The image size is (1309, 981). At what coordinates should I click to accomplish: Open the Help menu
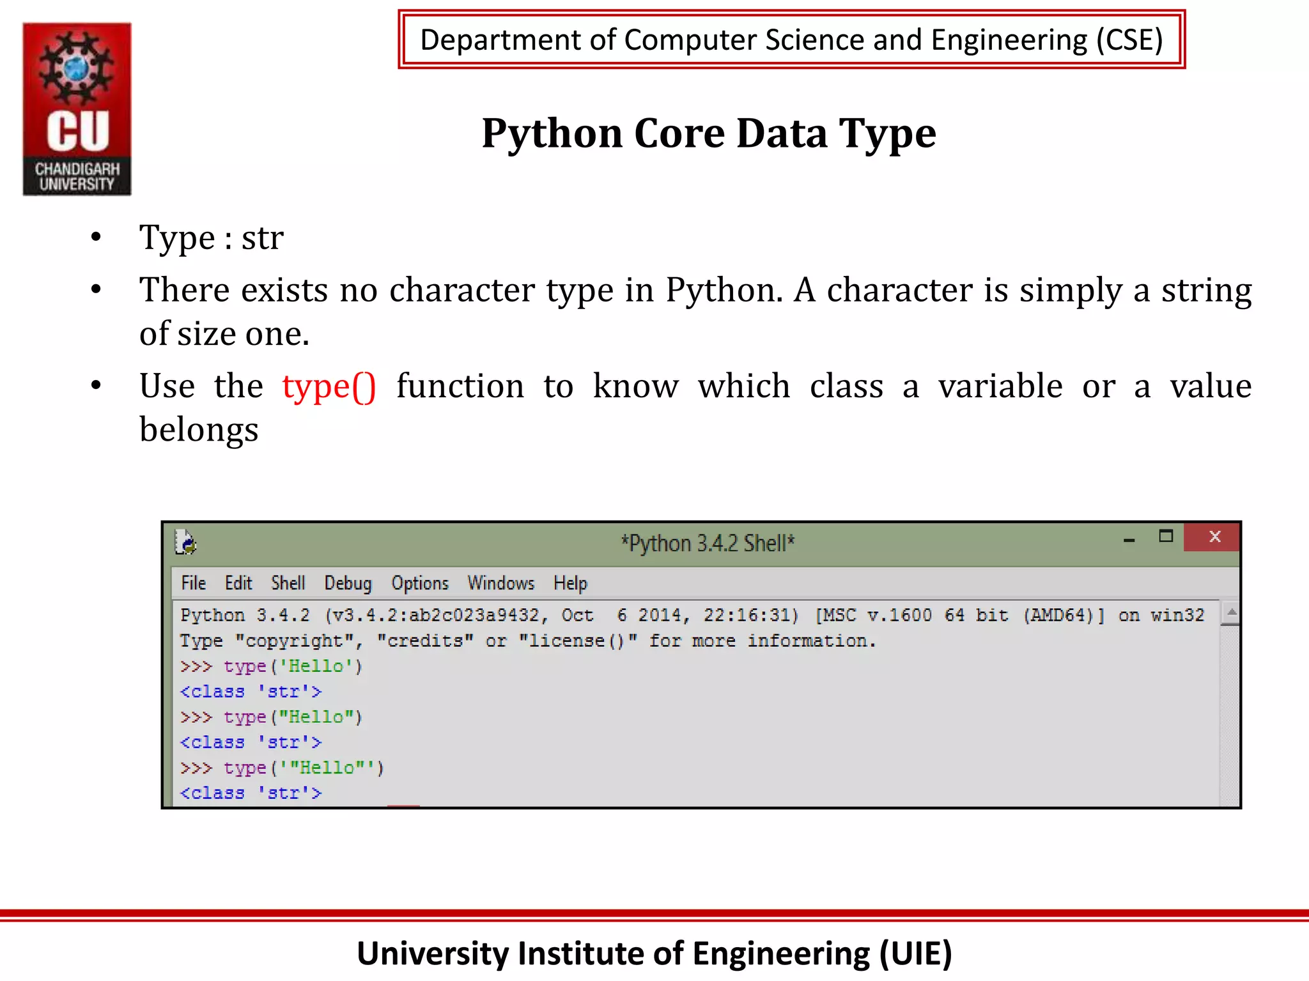tap(570, 583)
